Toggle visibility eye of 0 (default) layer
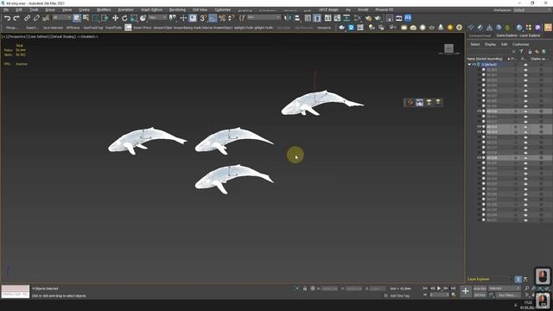This screenshot has width=553, height=311. 474,65
